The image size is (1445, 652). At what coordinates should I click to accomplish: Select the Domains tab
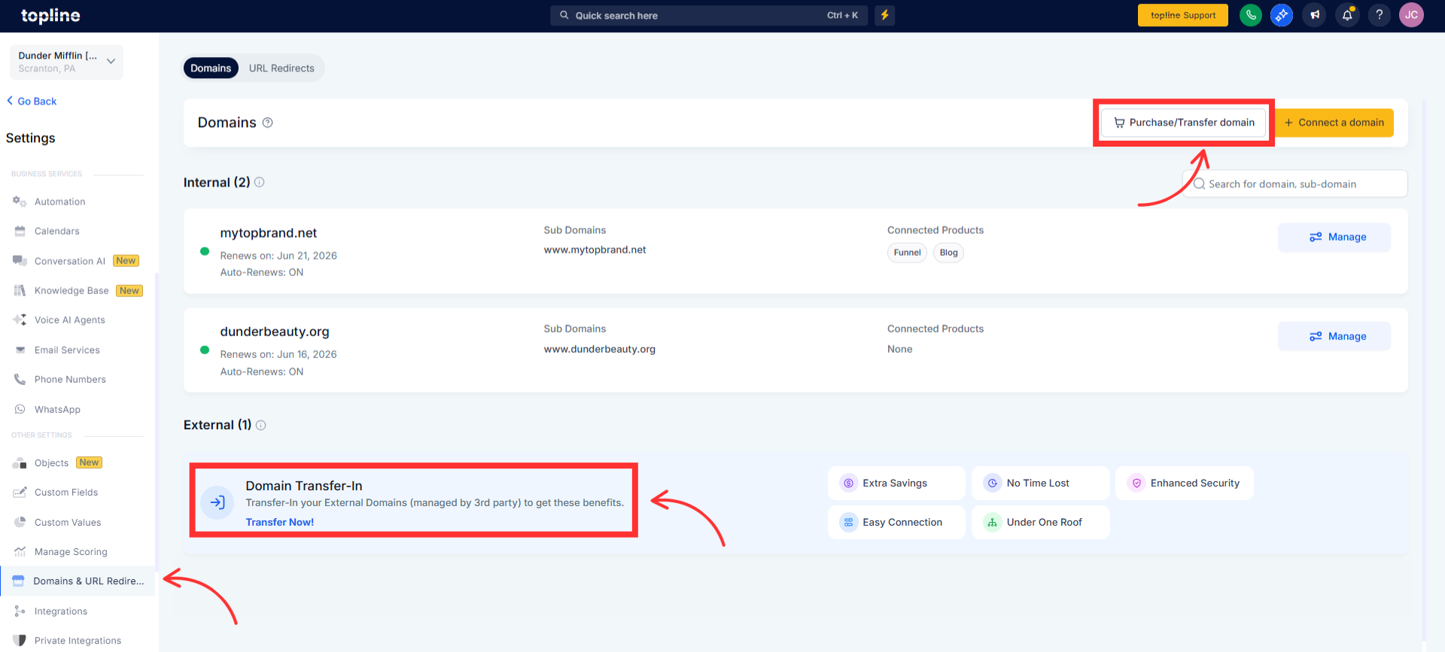(x=211, y=68)
